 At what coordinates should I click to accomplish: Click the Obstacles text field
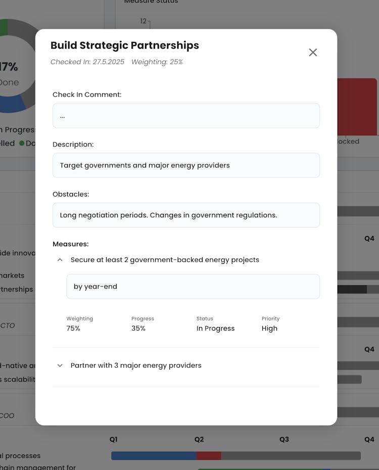click(186, 215)
